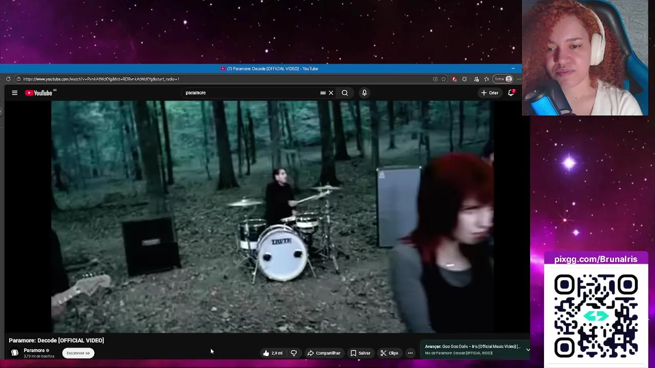Select the Paramore Decode browser tab title

pos(272,68)
